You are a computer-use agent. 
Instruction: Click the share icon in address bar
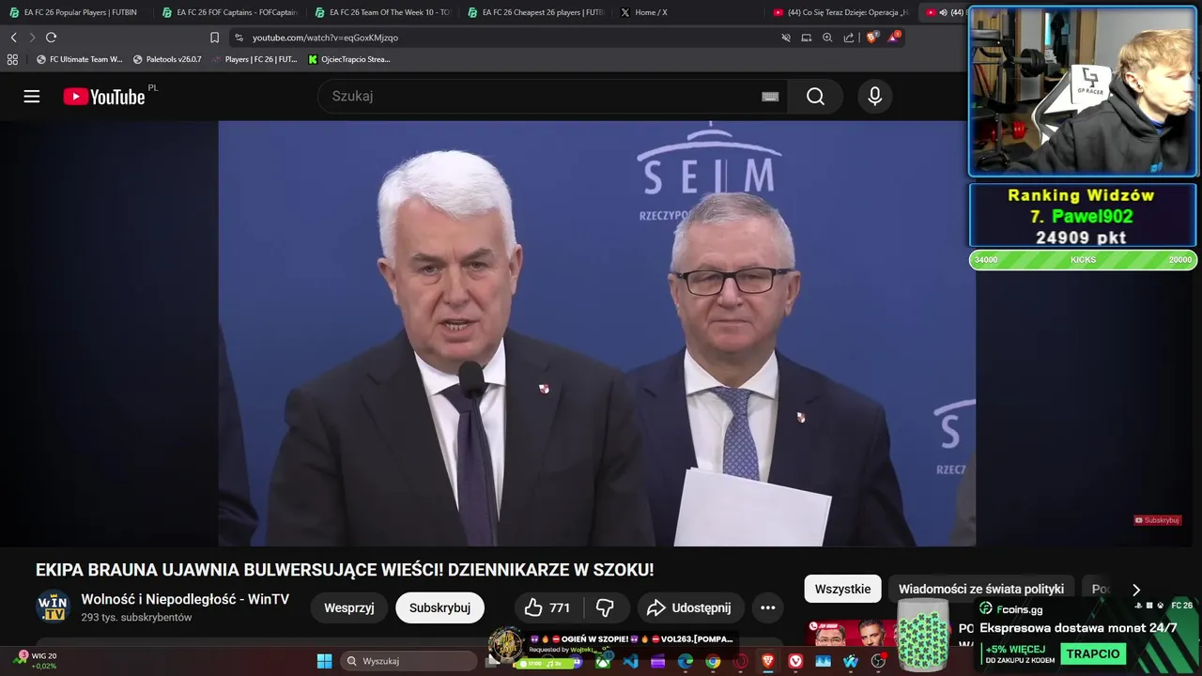click(849, 38)
